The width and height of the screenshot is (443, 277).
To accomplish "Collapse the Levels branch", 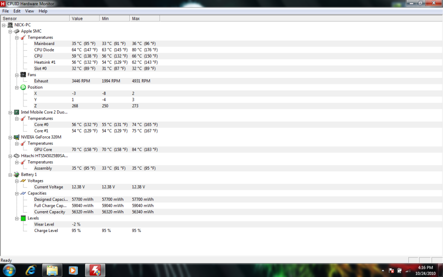I will point(17,219).
